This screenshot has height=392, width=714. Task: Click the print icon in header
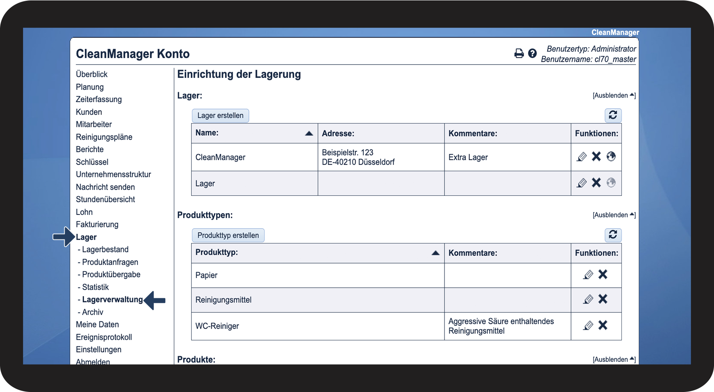tap(519, 53)
